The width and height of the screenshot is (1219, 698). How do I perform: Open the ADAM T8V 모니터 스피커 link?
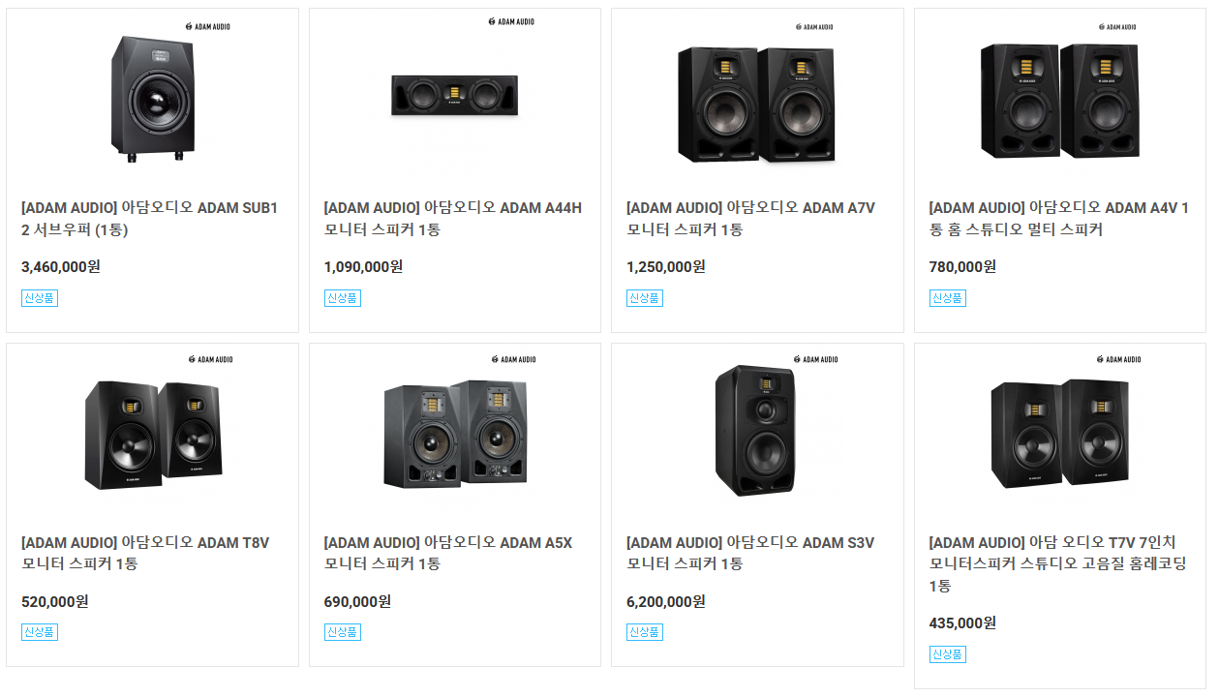145,553
